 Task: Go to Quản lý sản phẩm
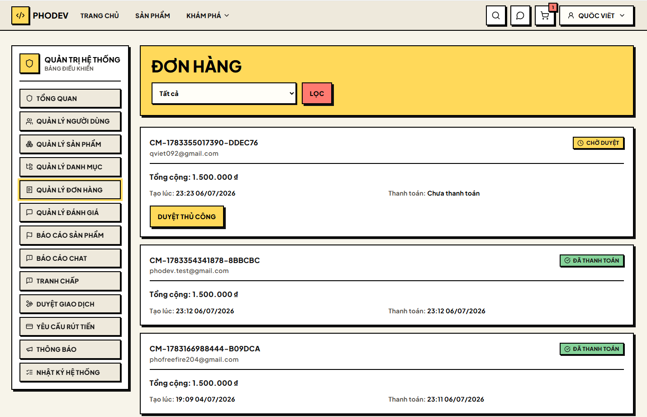pos(70,144)
